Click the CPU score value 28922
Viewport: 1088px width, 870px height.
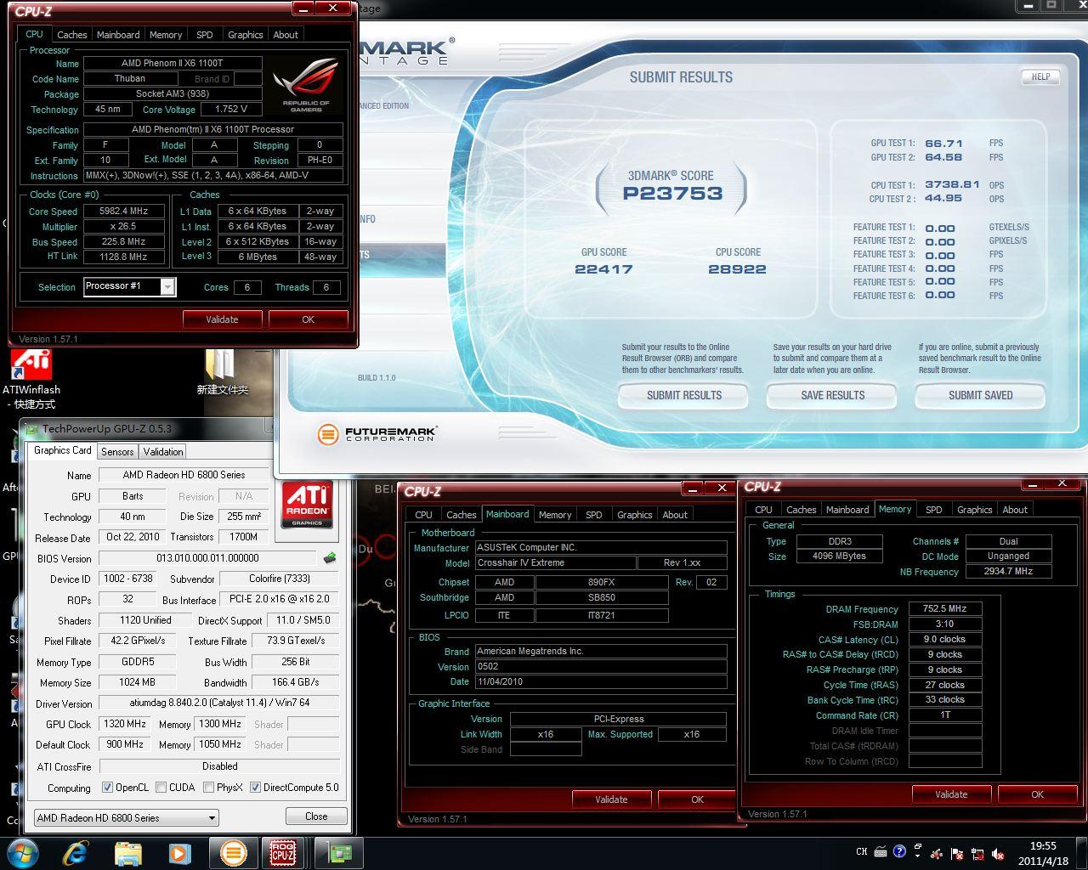(737, 269)
